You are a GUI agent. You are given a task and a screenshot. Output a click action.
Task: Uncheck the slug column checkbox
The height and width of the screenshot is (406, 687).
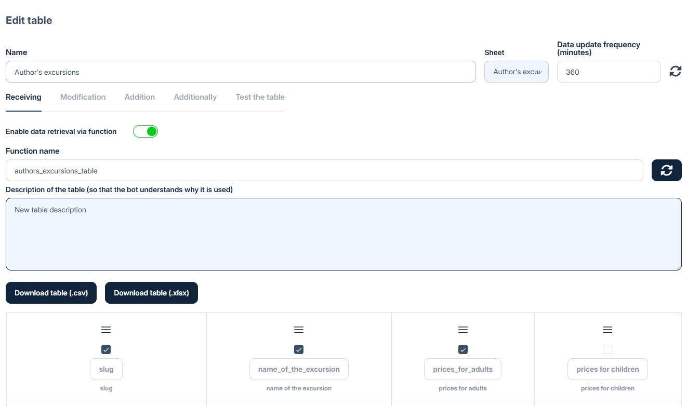(106, 349)
